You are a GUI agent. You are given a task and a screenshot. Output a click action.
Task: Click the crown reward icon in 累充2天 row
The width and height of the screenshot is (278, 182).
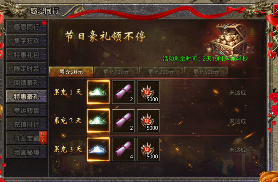[x=98, y=121]
